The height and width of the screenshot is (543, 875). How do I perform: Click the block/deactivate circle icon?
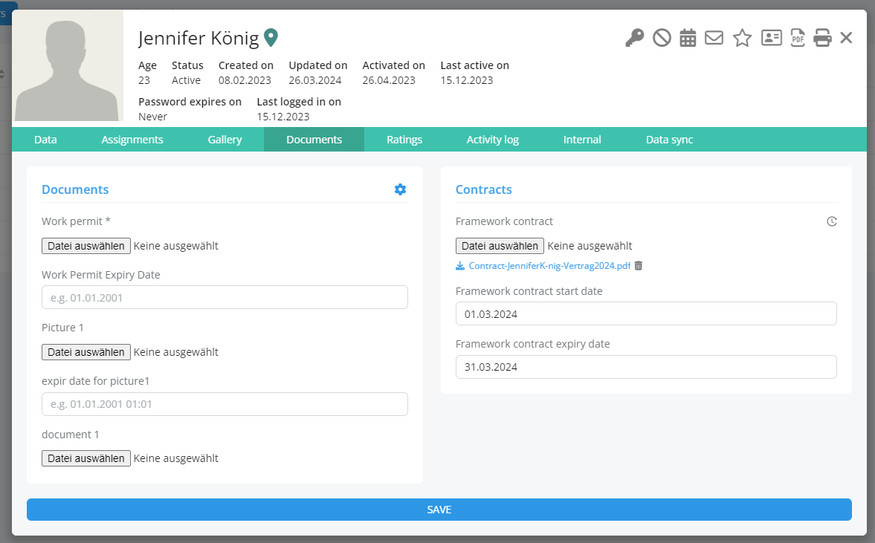(662, 38)
